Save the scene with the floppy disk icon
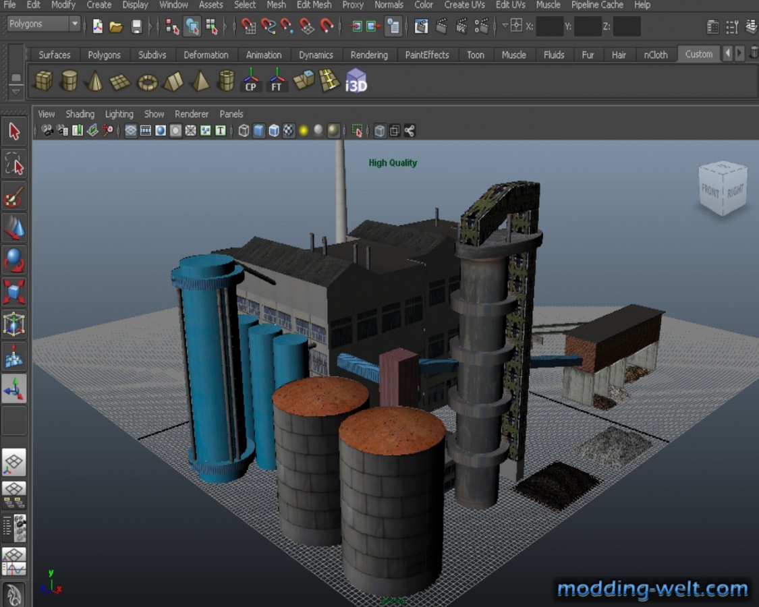Viewport: 759px width, 607px height. (136, 26)
